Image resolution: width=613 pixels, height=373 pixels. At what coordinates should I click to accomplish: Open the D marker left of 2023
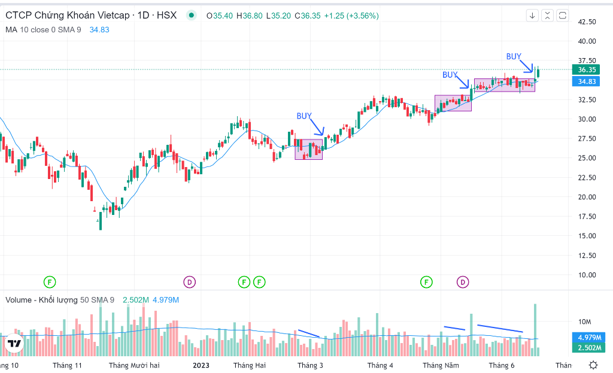(189, 281)
